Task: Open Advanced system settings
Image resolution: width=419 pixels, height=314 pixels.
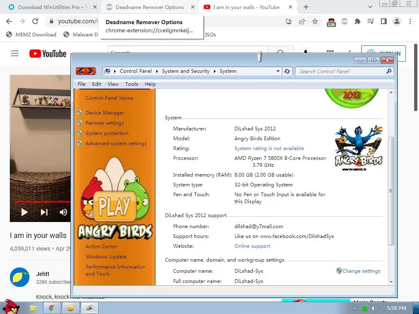Action: point(116,144)
